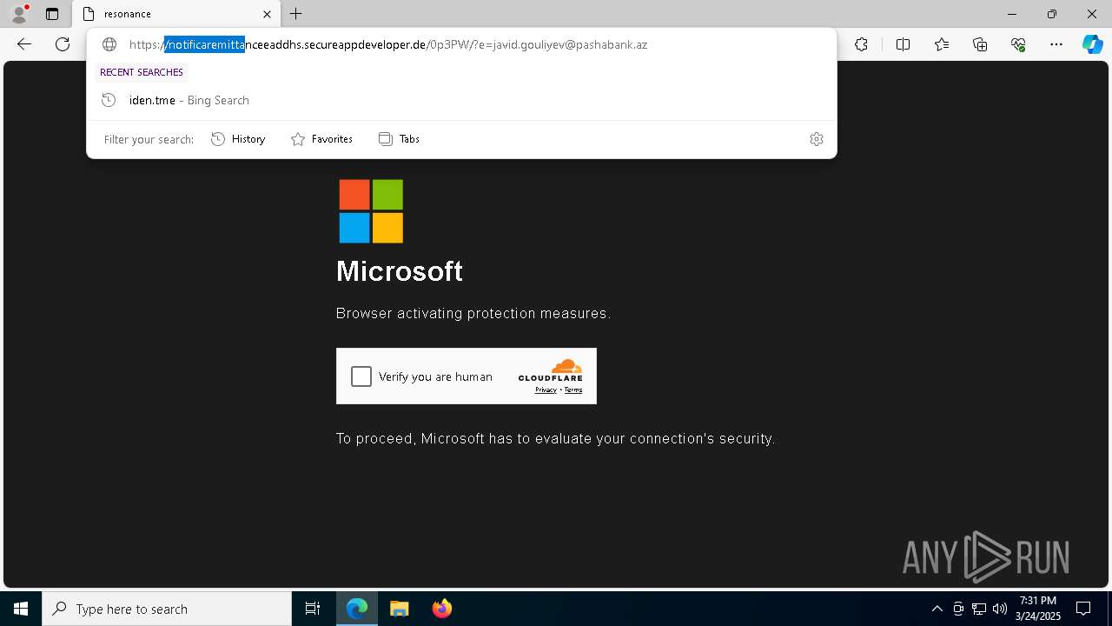
Task: Close the resonance tab
Action: click(x=267, y=14)
